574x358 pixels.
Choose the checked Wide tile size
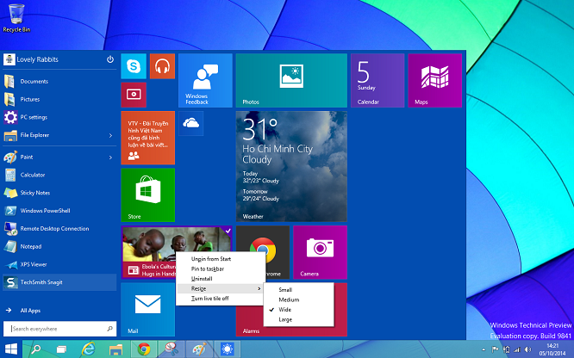[299, 309]
